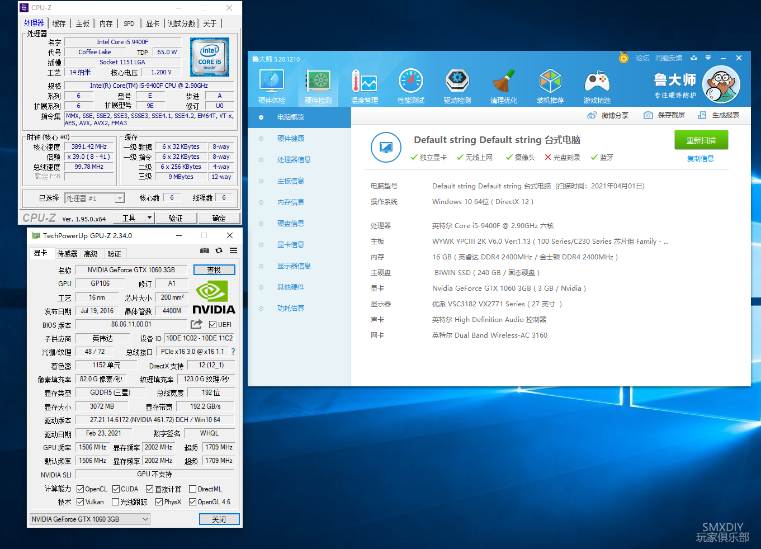Click the Ludashi mascot avatar
The image size is (761, 549).
pyautogui.click(x=721, y=84)
